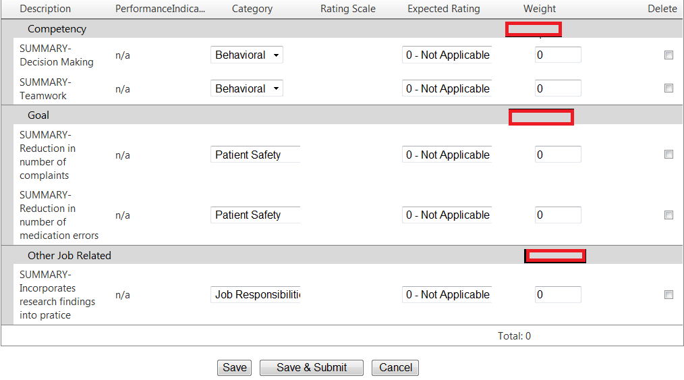
Task: Tick Delete checkbox for Decision Making row
Action: click(668, 55)
